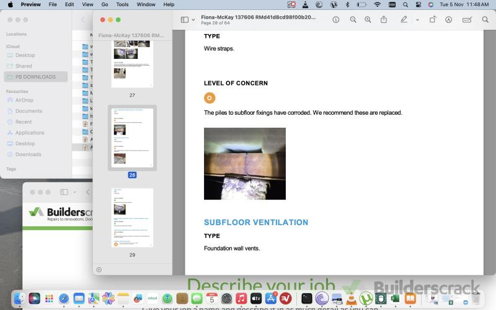The width and height of the screenshot is (496, 310).
Task: Select page 29 thumbnail in sidebar
Action: pyautogui.click(x=132, y=218)
